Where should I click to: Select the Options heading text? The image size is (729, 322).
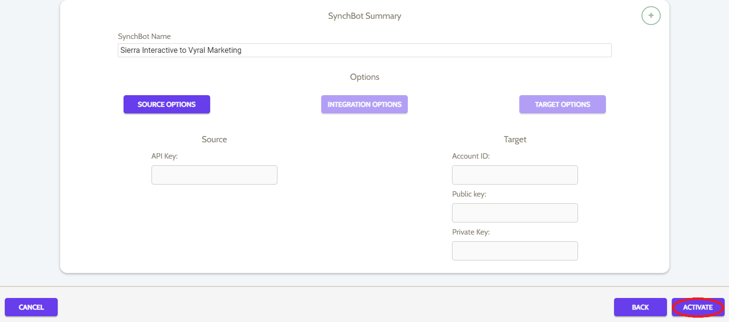click(364, 77)
